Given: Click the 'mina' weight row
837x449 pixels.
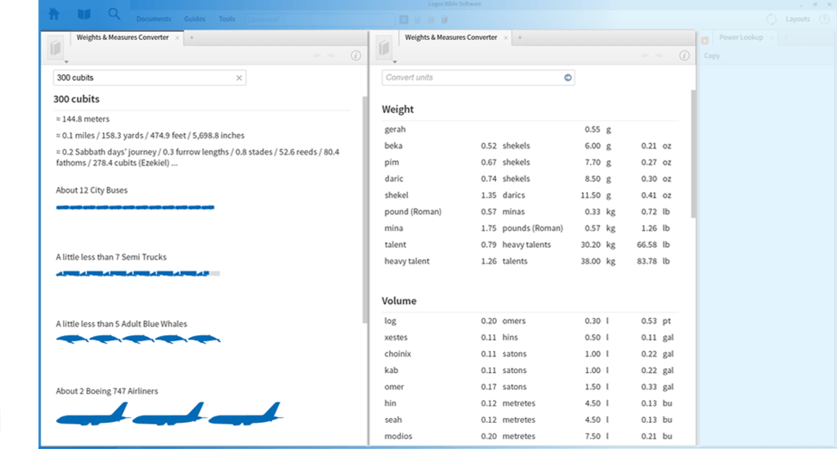Looking at the screenshot, I should (x=530, y=228).
